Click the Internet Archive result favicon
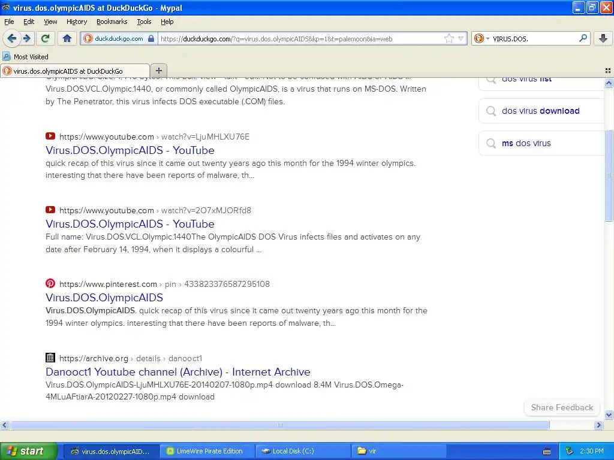Viewport: 614px width, 460px height. [50, 358]
